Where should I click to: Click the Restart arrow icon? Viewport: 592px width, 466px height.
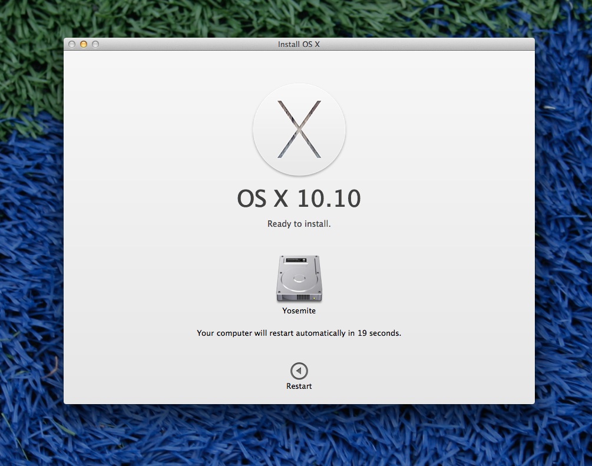[x=299, y=371]
